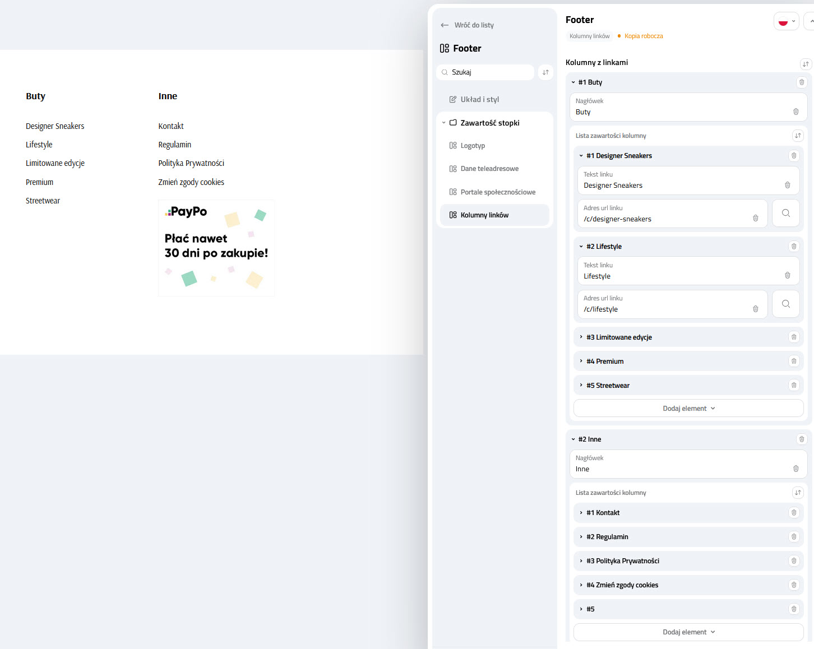
Task: Click the reorder icon for Kolumny z linkami
Action: (x=806, y=64)
